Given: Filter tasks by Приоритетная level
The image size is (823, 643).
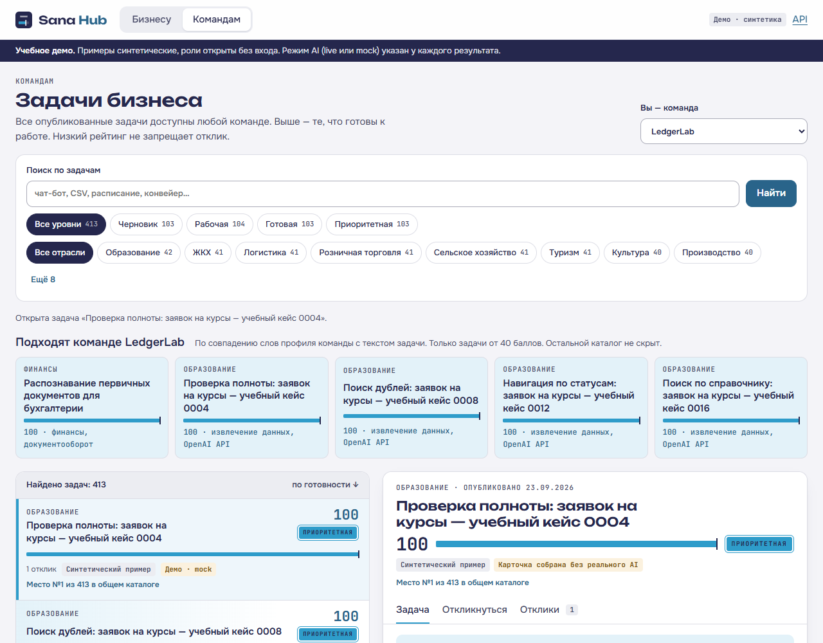Looking at the screenshot, I should coord(372,224).
